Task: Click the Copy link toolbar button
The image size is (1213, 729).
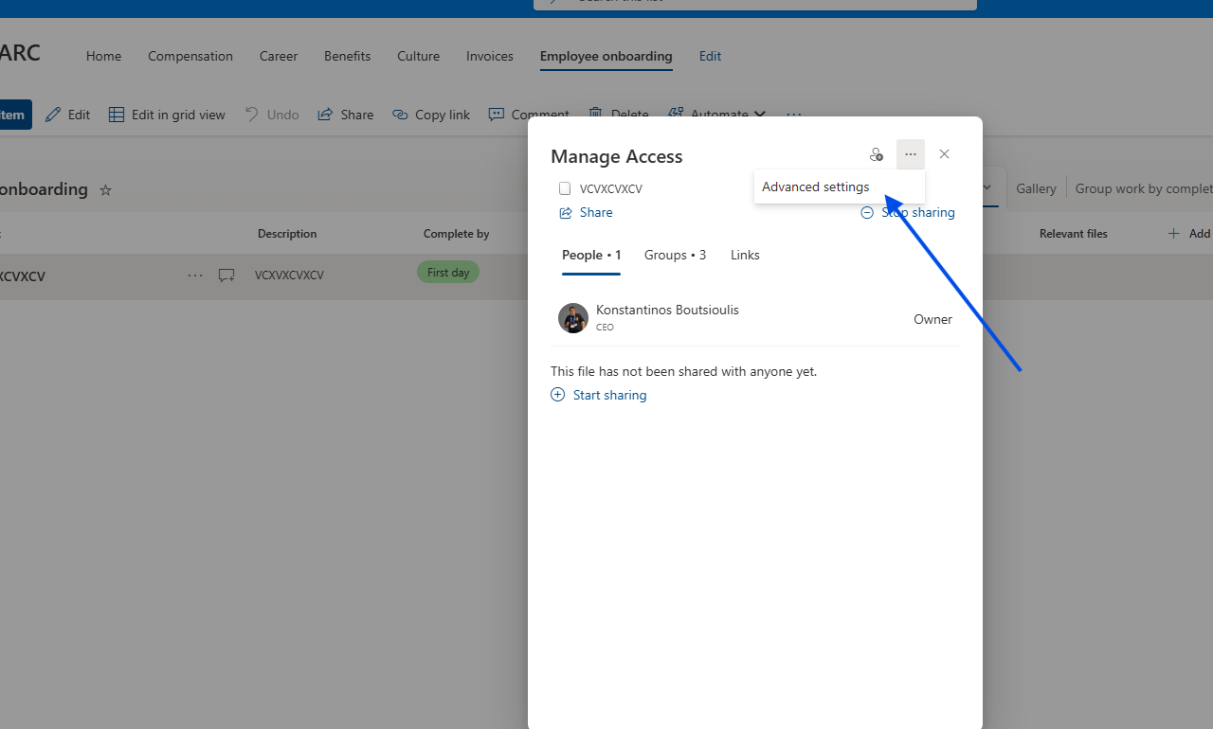Action: click(x=431, y=115)
